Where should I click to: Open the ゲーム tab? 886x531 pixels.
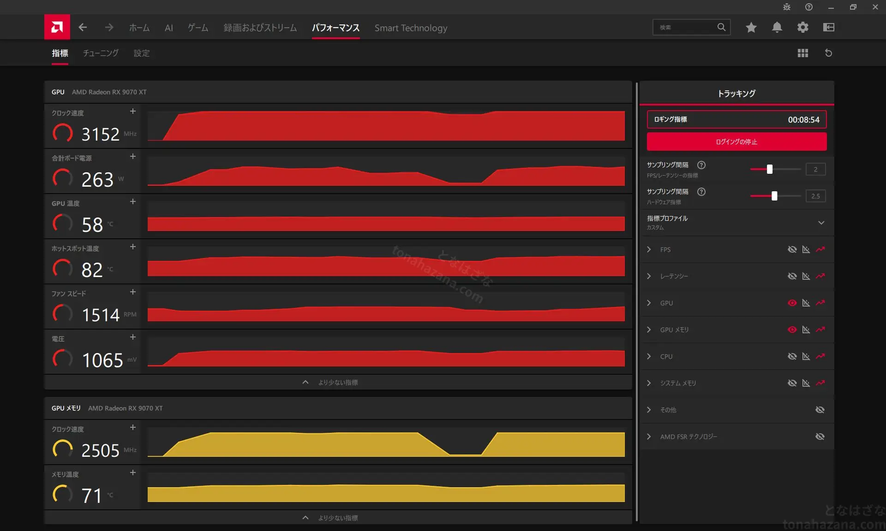click(198, 28)
